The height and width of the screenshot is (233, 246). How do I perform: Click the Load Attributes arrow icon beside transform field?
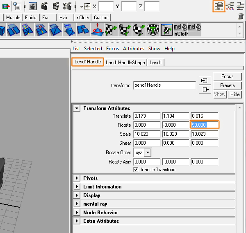[205, 81]
